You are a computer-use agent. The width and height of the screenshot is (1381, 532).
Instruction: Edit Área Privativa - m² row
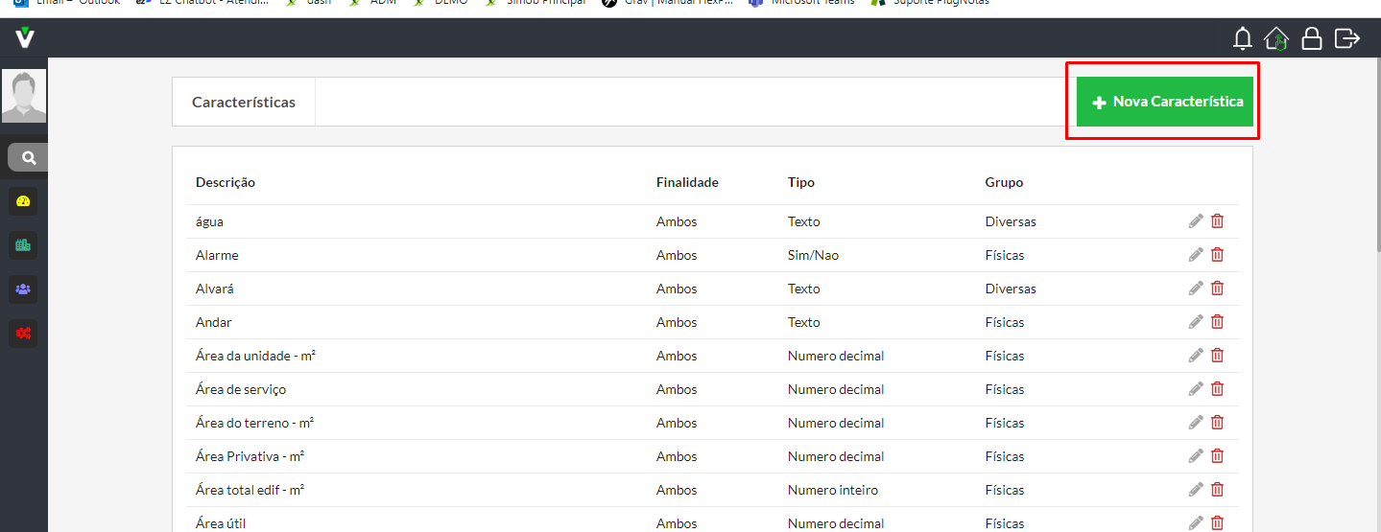click(x=1196, y=456)
